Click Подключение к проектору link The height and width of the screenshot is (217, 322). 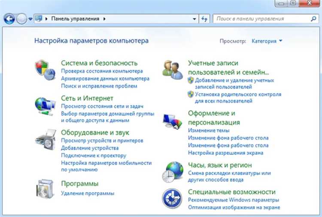[94, 156]
